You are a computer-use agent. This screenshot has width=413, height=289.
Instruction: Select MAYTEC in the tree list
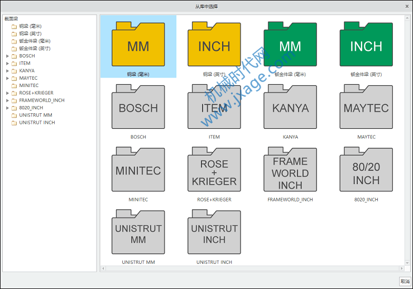(28, 78)
